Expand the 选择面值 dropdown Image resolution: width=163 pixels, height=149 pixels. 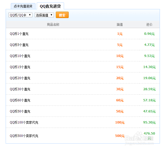point(44,15)
